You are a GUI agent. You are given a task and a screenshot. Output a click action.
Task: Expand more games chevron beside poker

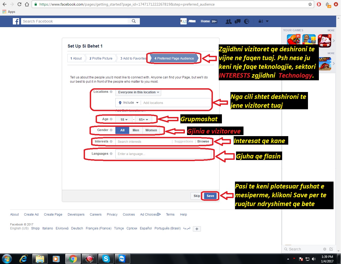tap(334, 41)
